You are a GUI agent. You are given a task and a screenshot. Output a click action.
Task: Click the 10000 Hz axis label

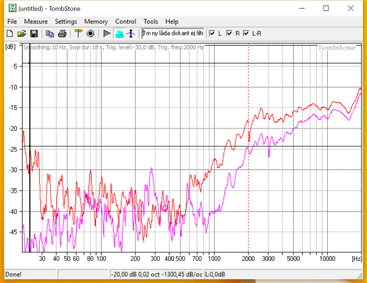coord(327,259)
